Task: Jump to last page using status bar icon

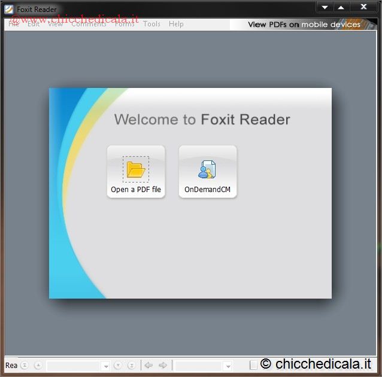Action: click(x=131, y=365)
